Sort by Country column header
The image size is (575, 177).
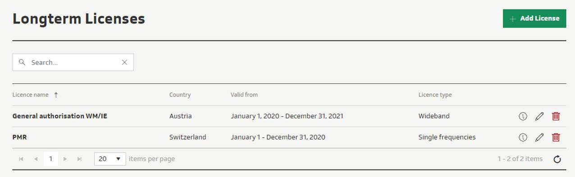click(180, 95)
